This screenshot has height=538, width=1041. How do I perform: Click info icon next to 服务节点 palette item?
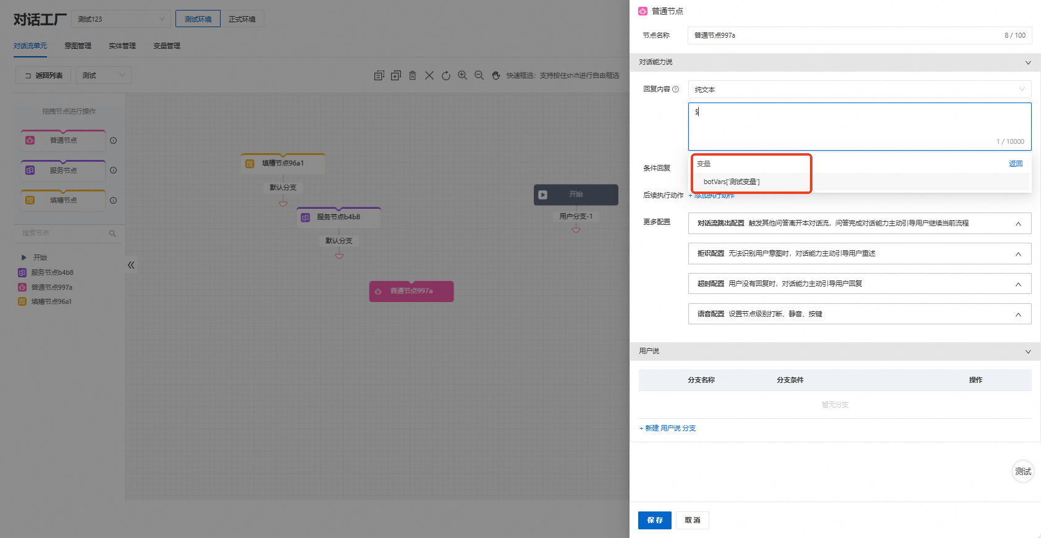(x=113, y=170)
